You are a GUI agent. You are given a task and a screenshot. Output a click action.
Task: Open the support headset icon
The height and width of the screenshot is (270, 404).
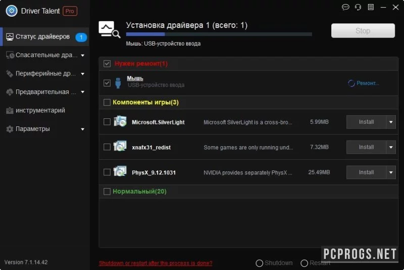358,7
